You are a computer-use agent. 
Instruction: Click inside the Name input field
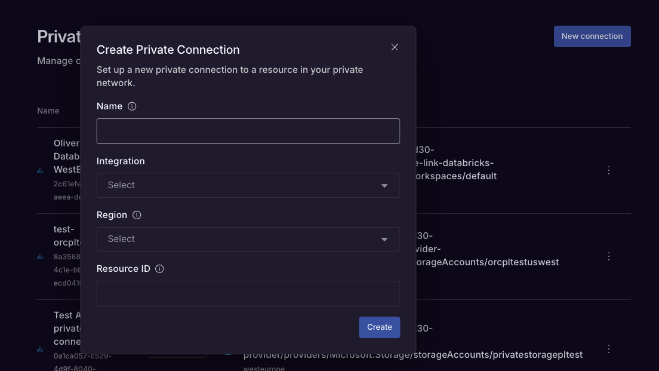pos(248,131)
